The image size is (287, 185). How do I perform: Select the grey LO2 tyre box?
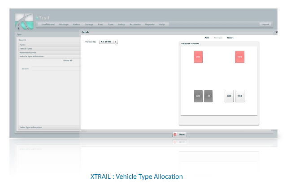coord(198,96)
